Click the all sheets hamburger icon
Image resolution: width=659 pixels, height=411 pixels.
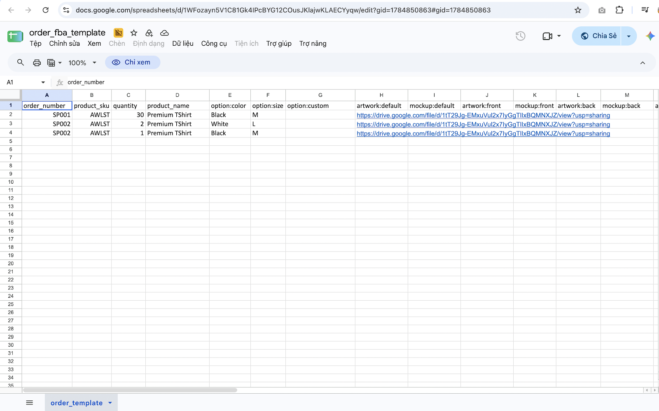coord(30,403)
